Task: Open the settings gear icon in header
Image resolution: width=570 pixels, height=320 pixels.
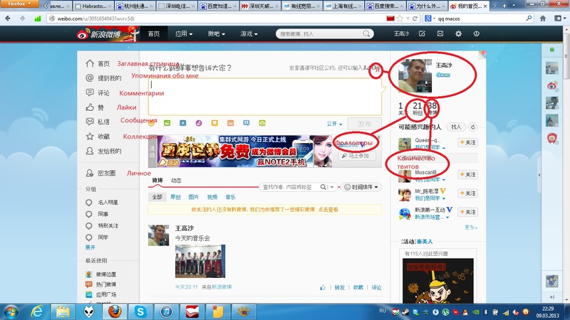Action: tap(458, 33)
